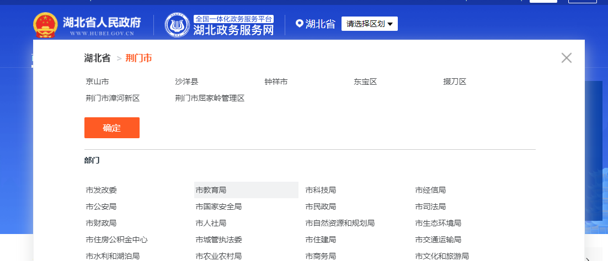
Task: Open the 市教育局 department
Action: point(211,190)
